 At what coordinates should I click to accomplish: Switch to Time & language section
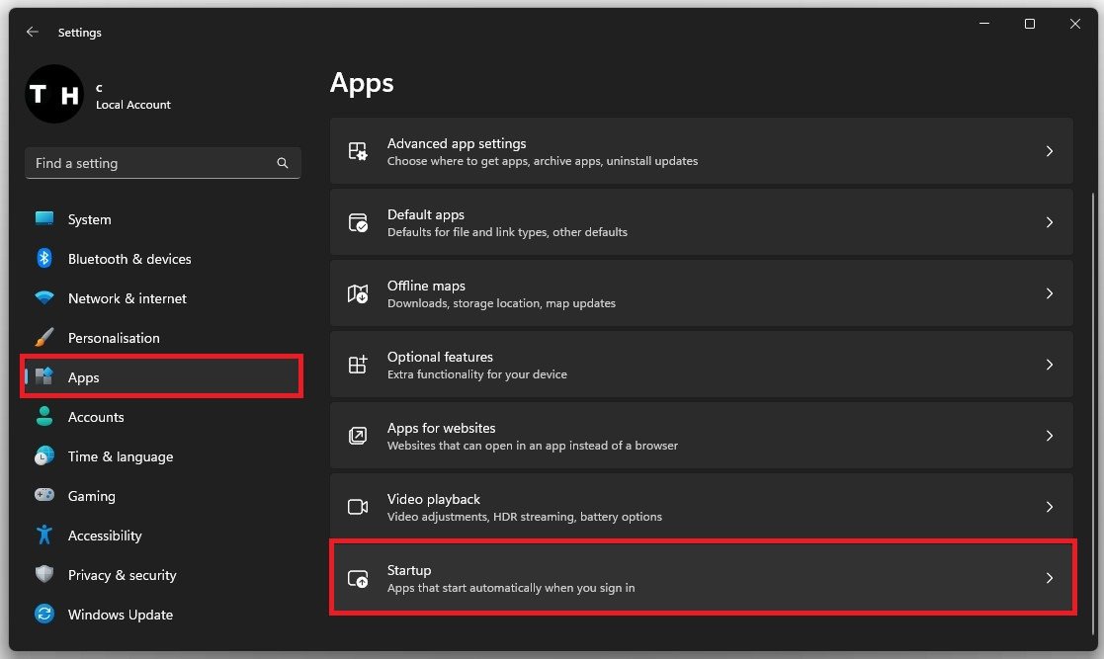click(x=120, y=456)
